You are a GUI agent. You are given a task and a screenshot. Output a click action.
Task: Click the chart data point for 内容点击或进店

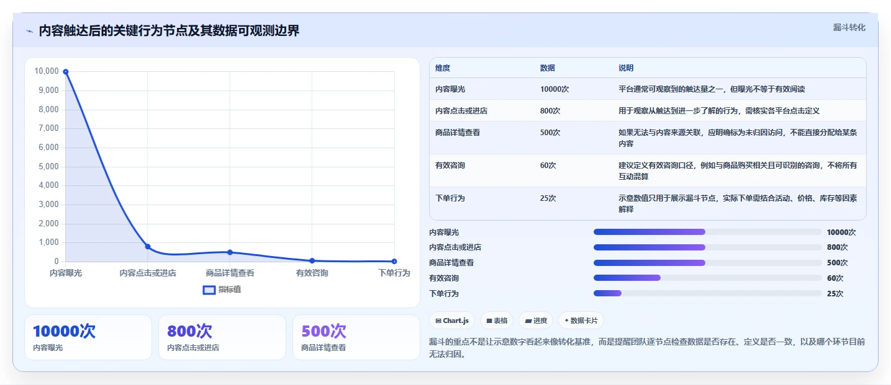148,247
